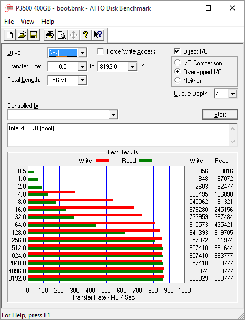Enable the Force Write Access checkbox
Viewport: 245px width, 320px height.
tap(101, 51)
